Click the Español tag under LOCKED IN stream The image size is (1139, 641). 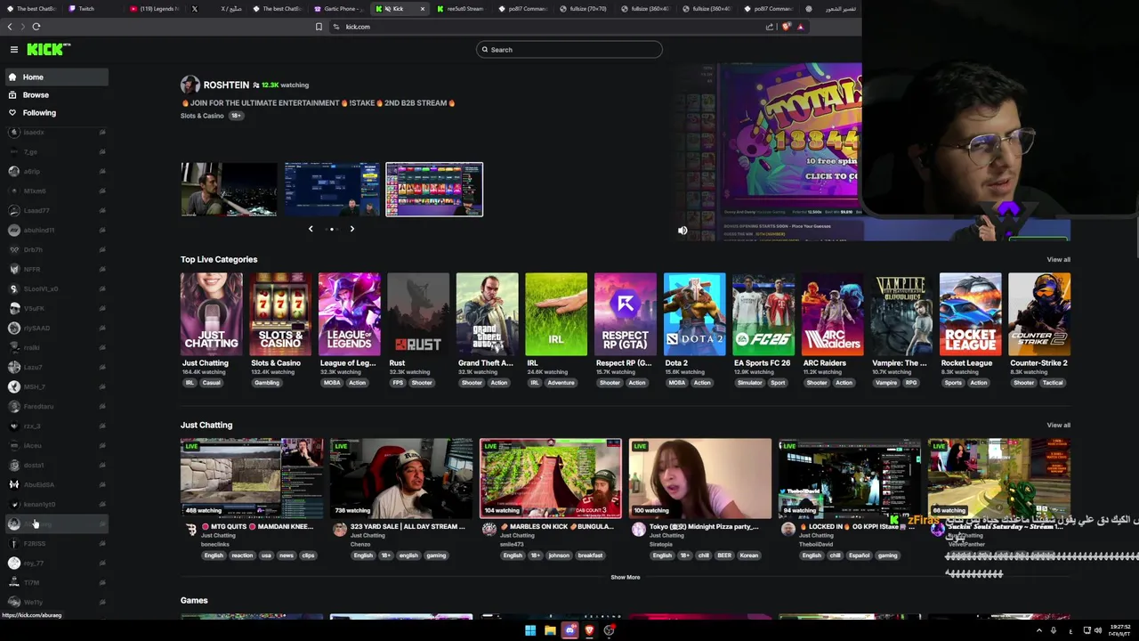coord(859,556)
